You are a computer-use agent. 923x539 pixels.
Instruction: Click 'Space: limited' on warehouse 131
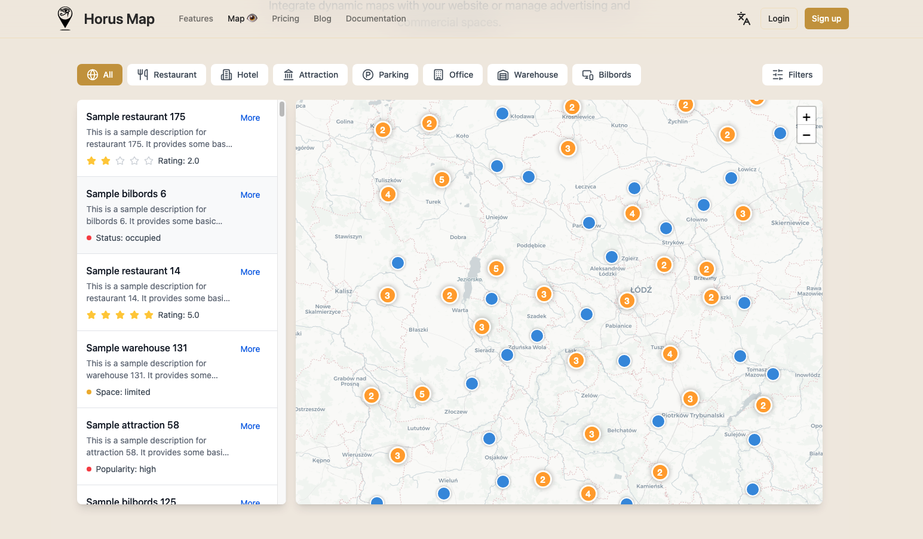coord(123,392)
